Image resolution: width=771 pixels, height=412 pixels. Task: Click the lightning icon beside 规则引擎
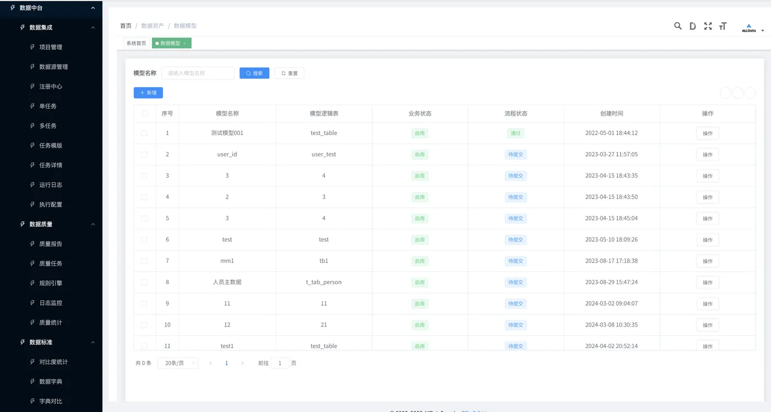[x=32, y=283]
